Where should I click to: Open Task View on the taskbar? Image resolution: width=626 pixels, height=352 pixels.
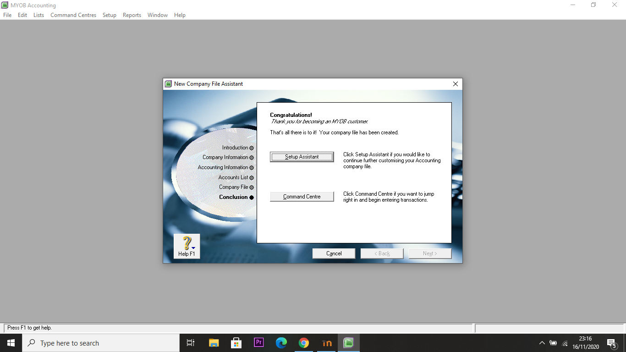click(191, 343)
